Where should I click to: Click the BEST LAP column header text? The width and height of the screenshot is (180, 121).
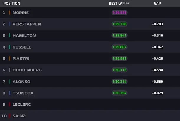click(x=116, y=4)
